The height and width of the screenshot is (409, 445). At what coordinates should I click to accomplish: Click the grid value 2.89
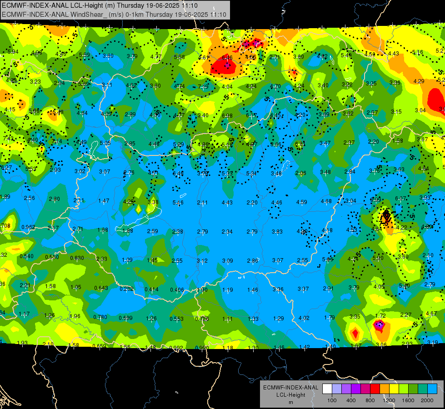[x=130, y=115]
